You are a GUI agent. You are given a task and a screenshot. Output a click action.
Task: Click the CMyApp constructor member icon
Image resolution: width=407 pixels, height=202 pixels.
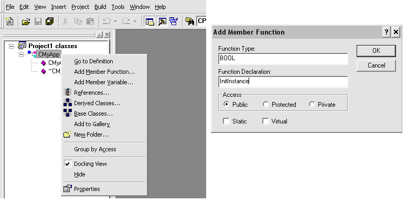point(44,63)
